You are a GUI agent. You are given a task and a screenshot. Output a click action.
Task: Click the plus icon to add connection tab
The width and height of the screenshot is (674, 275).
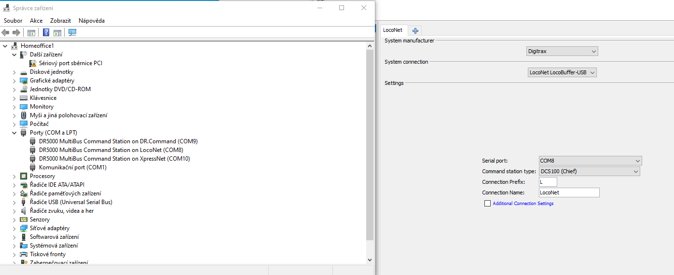[x=415, y=30]
